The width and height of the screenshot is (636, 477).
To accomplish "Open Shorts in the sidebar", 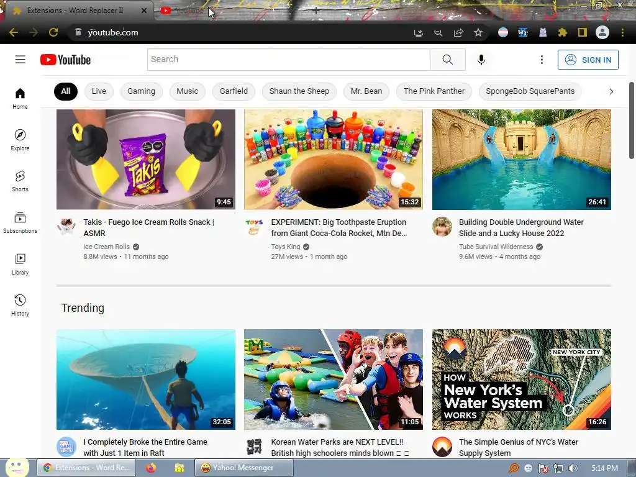I will tap(20, 181).
